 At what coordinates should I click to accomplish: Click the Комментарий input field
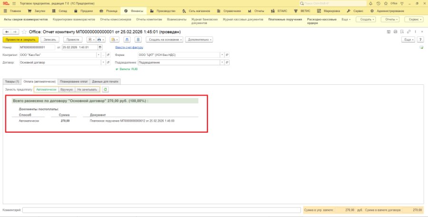(x=162, y=210)
